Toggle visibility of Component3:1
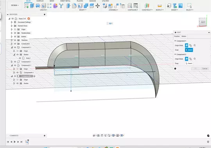This screenshot has height=148, width=211. point(15,65)
